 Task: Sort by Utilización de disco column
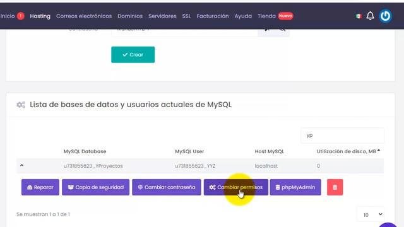point(348,151)
